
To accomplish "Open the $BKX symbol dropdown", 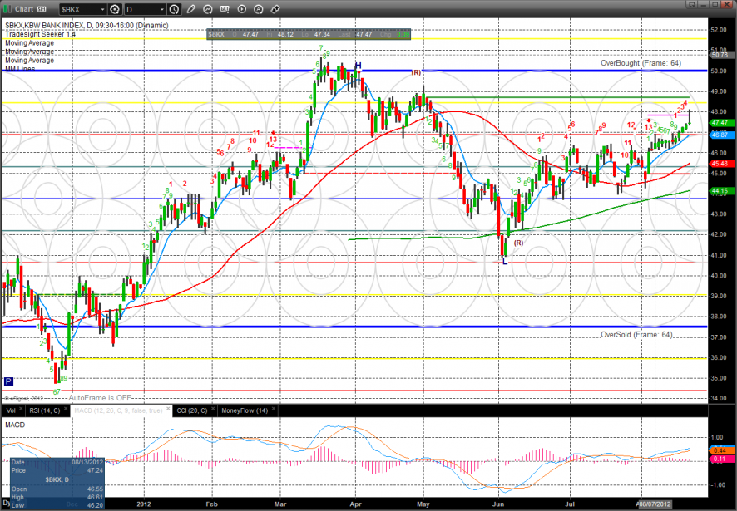I will [x=103, y=9].
